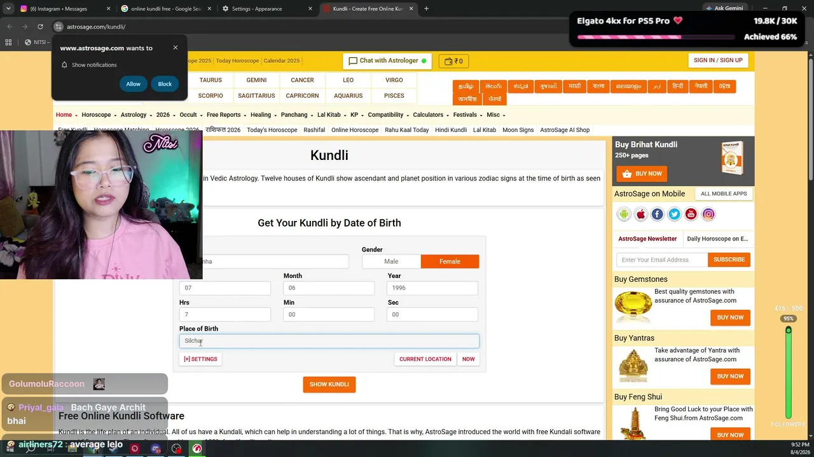Open Today's Horoscope submenu link
This screenshot has height=457, width=814.
(x=272, y=130)
